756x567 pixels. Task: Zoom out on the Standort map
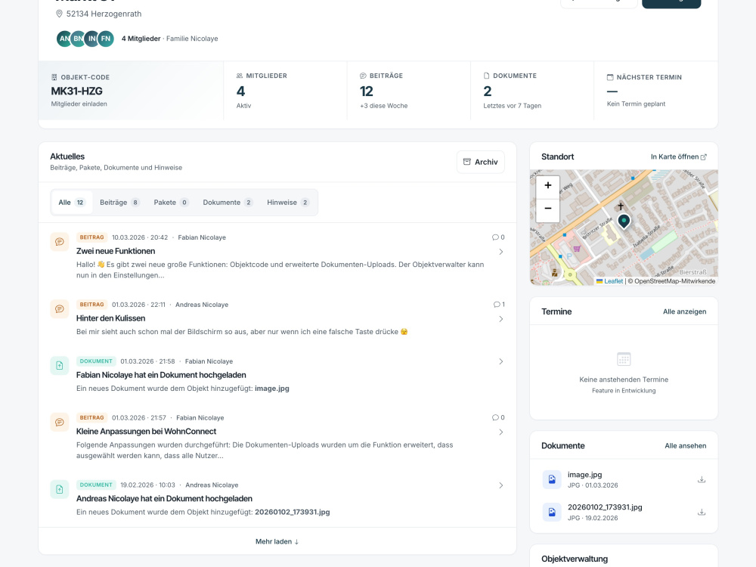click(x=547, y=209)
